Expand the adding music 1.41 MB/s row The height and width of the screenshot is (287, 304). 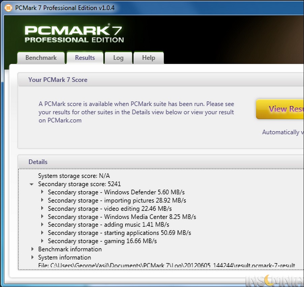click(42, 225)
